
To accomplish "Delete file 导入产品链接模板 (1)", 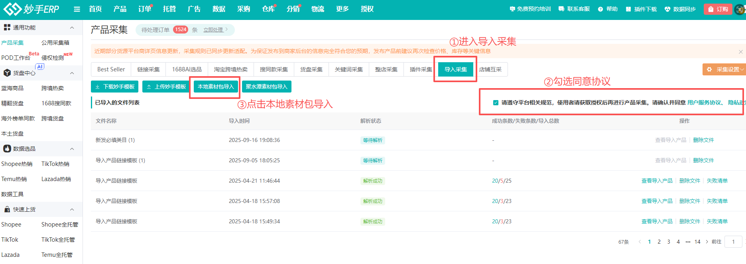I will coord(703,160).
